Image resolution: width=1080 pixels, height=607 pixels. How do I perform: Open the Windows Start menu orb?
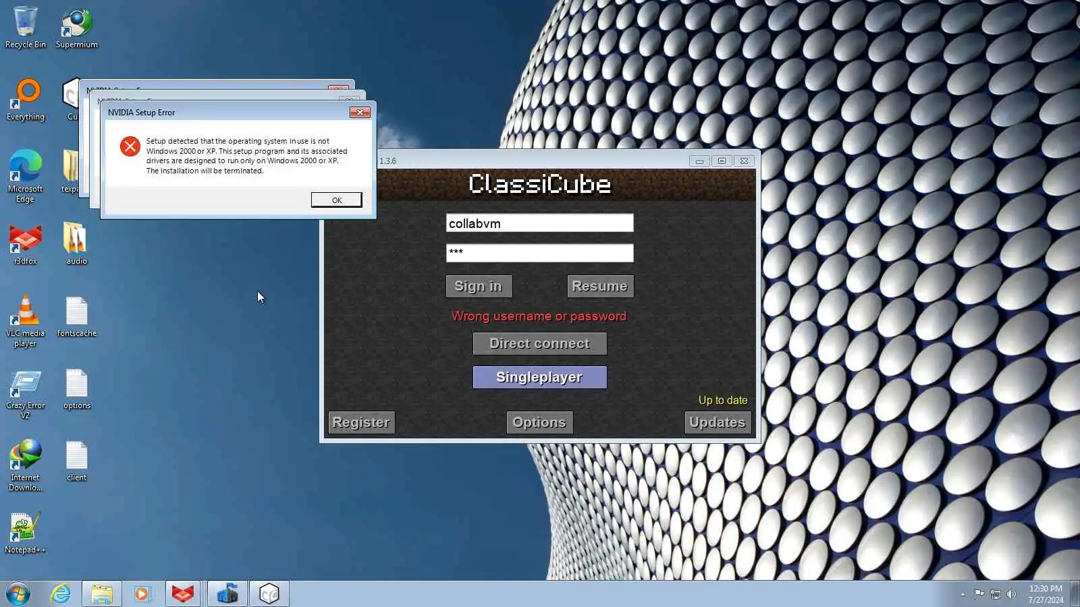[18, 594]
